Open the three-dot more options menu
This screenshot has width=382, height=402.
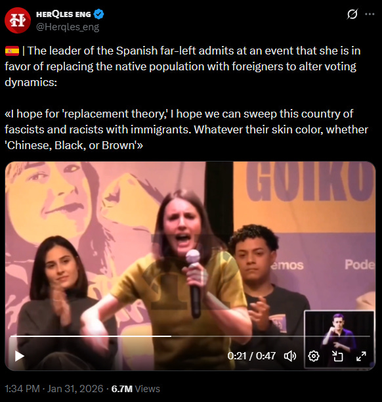point(370,14)
